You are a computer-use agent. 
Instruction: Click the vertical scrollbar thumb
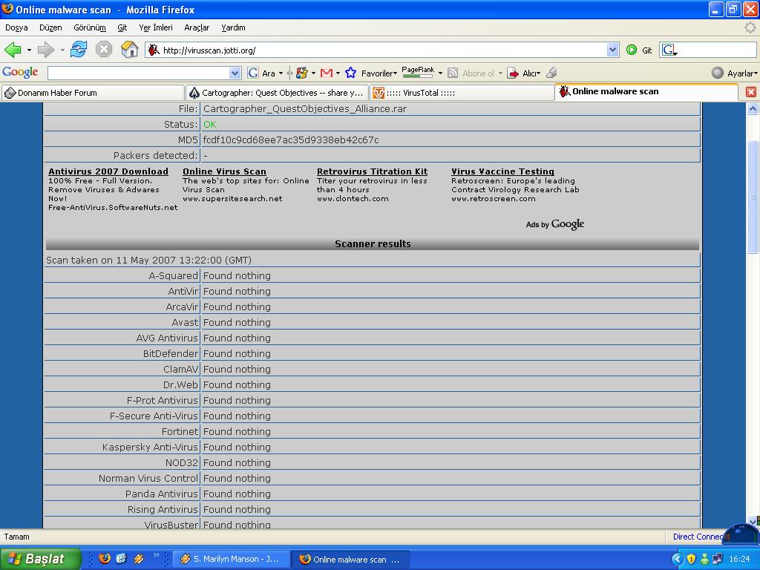[x=753, y=196]
